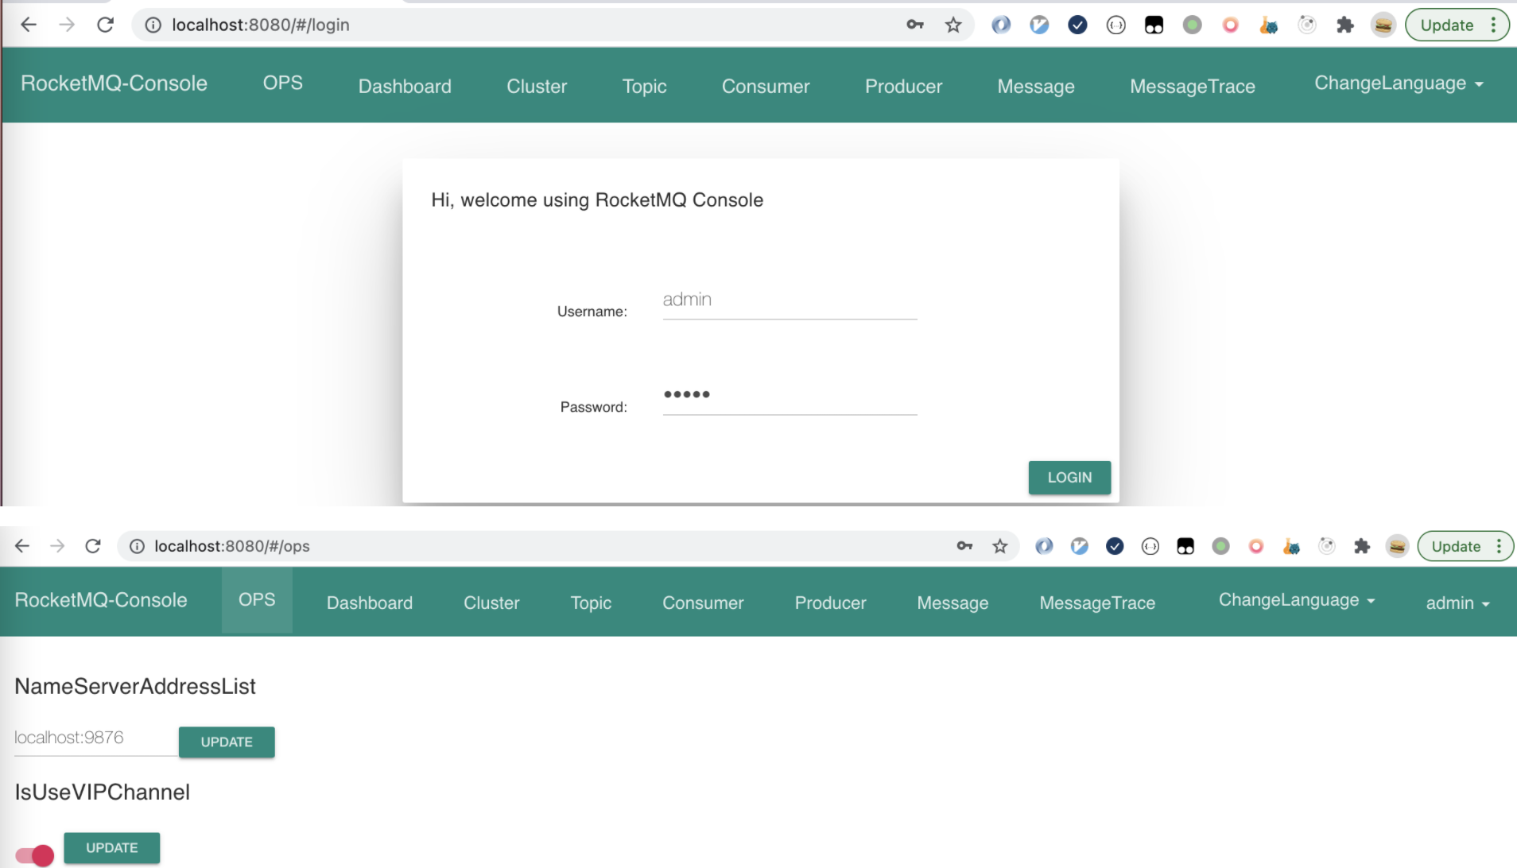
Task: Open Extensions puzzle icon in ops window
Action: tap(1362, 546)
